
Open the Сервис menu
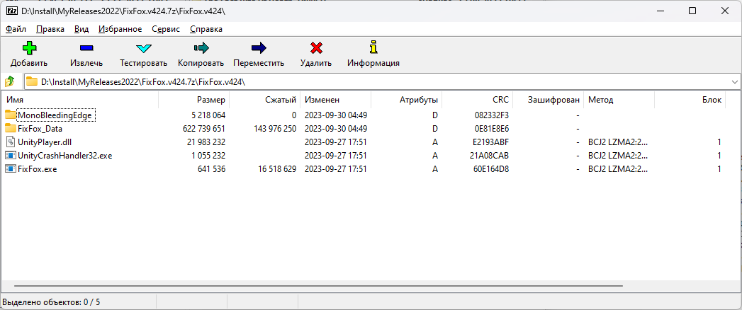(166, 29)
